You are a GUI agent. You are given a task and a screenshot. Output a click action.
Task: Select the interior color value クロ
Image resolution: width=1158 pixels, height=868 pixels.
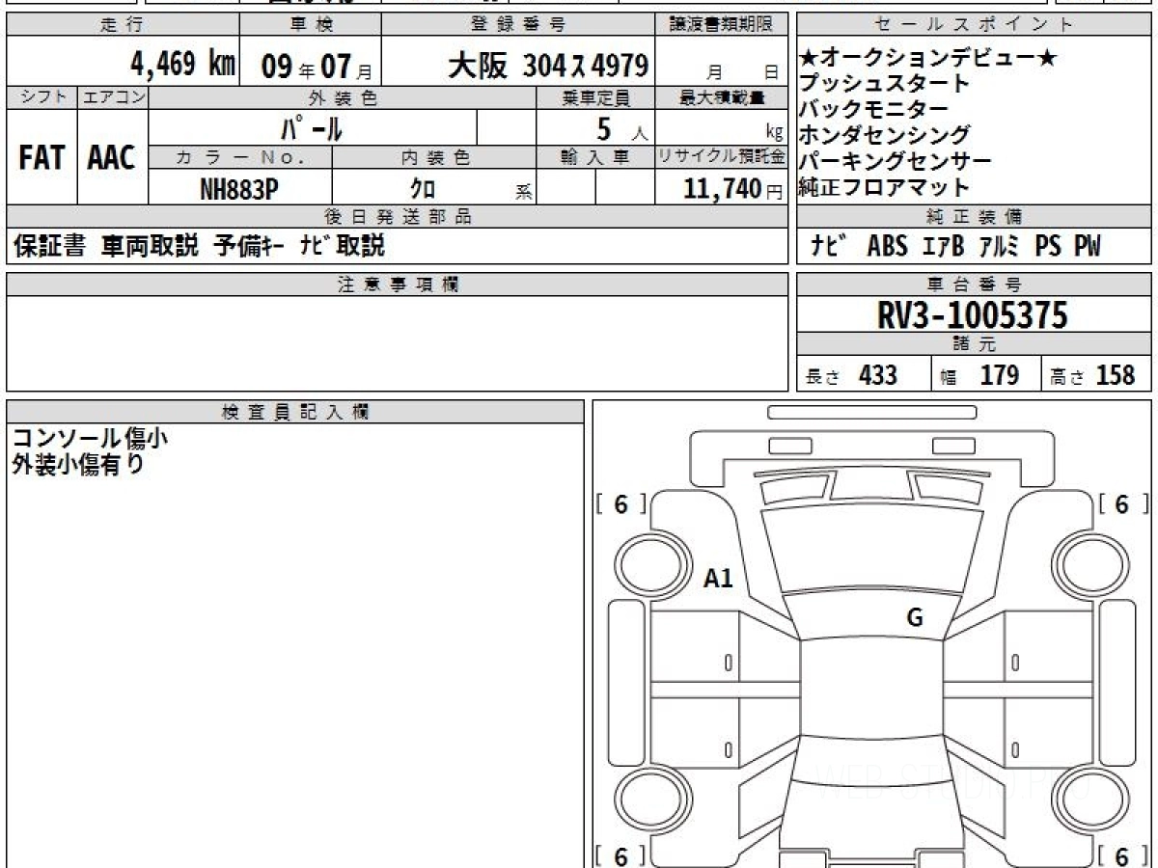pyautogui.click(x=422, y=189)
